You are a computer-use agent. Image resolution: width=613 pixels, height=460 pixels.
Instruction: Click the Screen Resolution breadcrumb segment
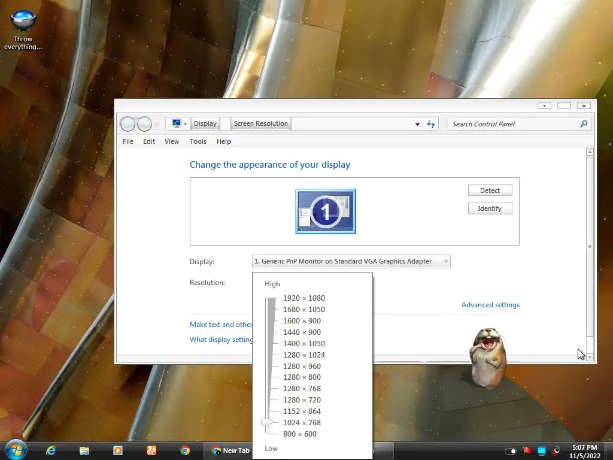(x=261, y=123)
